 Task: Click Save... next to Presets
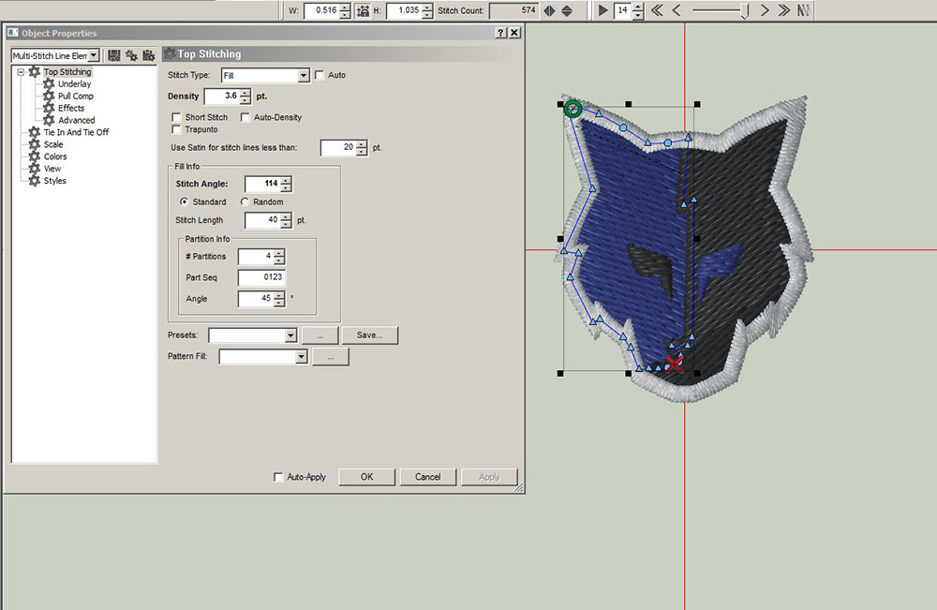(370, 335)
